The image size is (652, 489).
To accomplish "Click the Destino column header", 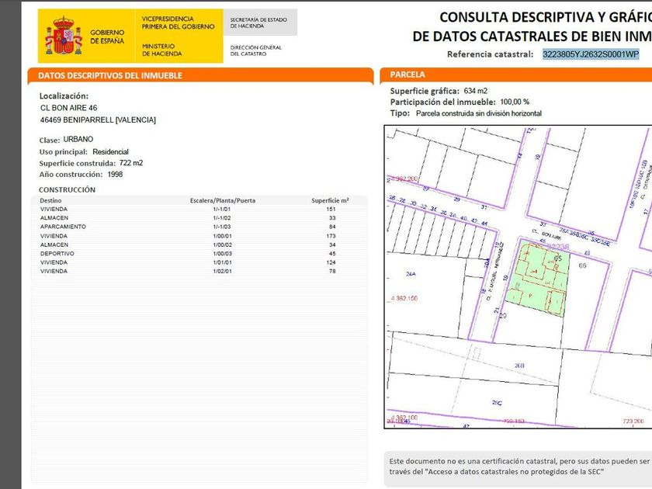I will pyautogui.click(x=50, y=200).
